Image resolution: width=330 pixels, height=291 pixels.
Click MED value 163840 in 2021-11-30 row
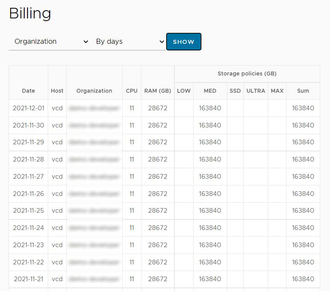tap(210, 125)
